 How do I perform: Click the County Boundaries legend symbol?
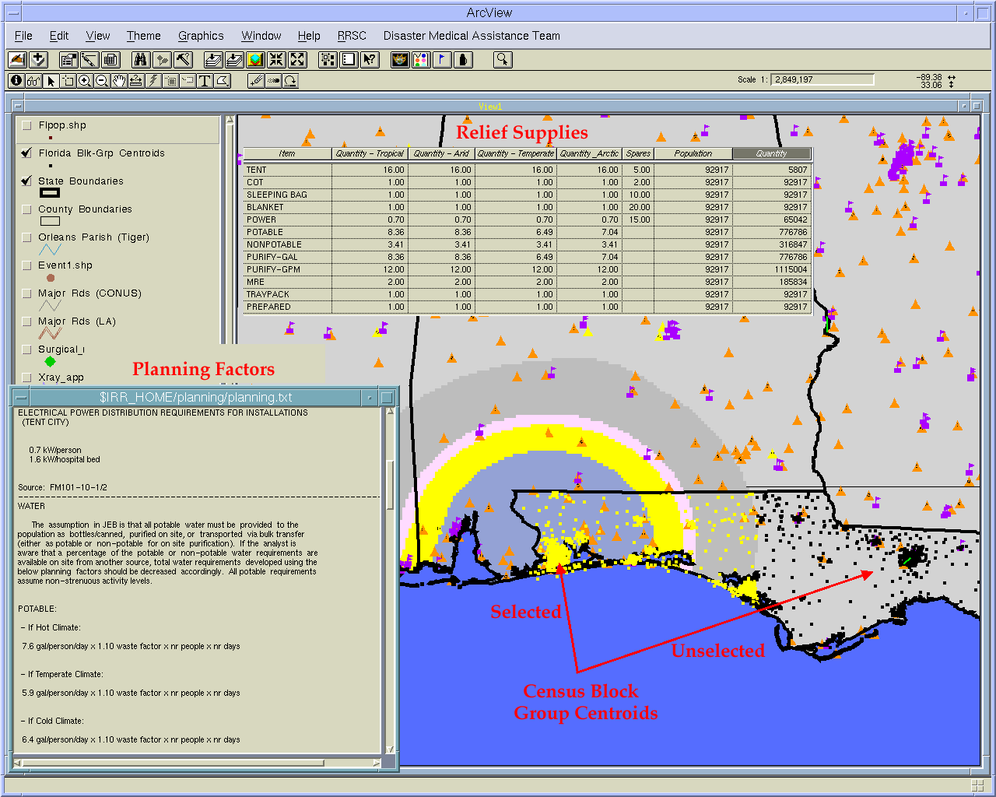(x=50, y=221)
